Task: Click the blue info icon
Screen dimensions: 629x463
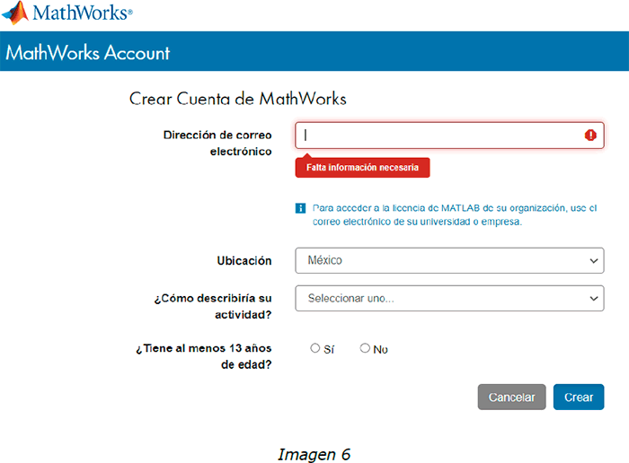Action: tap(300, 208)
